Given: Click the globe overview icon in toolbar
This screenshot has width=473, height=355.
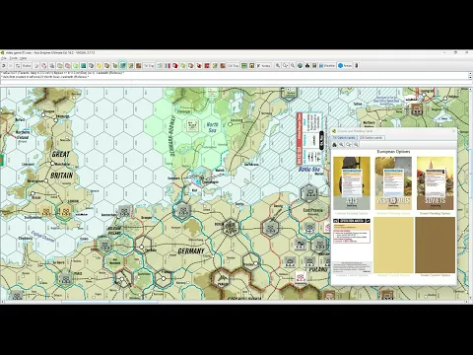Looking at the screenshot, I should (x=300, y=66).
